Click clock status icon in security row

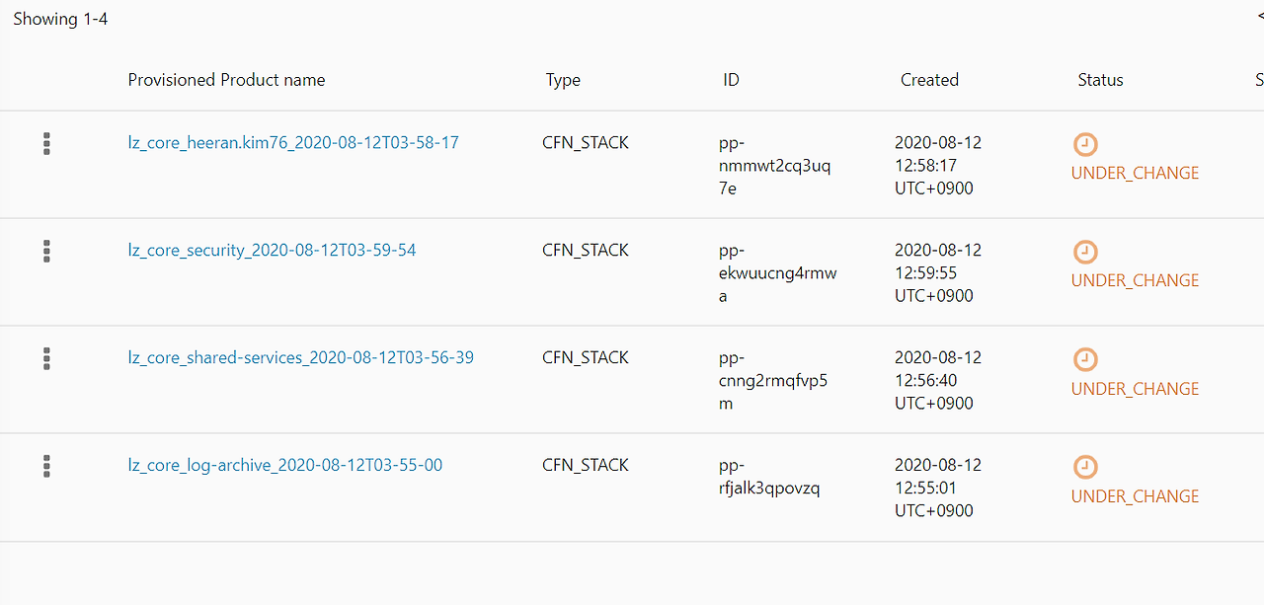[1085, 252]
